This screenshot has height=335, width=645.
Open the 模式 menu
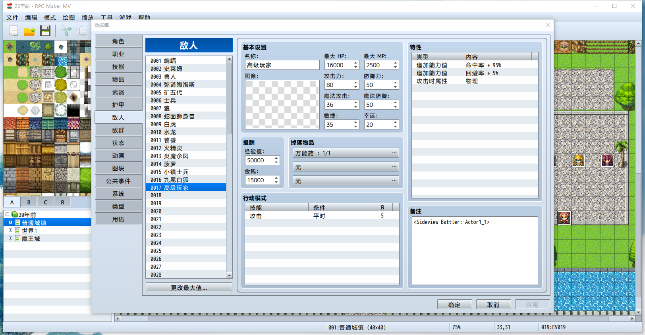pyautogui.click(x=50, y=17)
